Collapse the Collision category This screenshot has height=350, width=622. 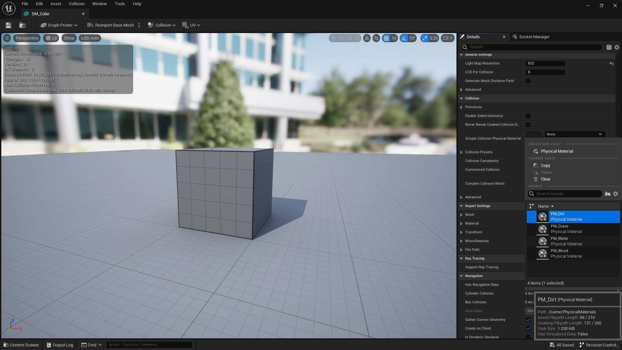click(x=461, y=98)
